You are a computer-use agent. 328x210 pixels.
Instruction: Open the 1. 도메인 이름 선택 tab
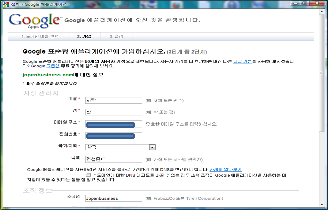tap(40, 36)
